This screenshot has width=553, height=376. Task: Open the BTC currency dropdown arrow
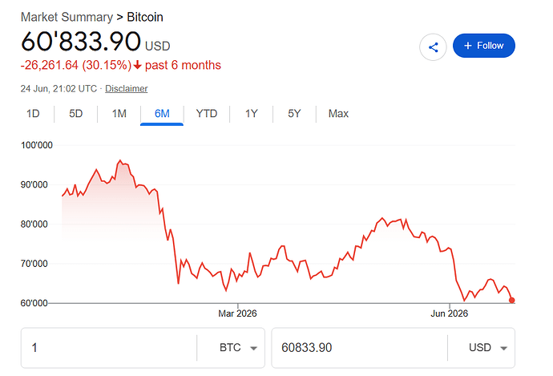click(253, 348)
